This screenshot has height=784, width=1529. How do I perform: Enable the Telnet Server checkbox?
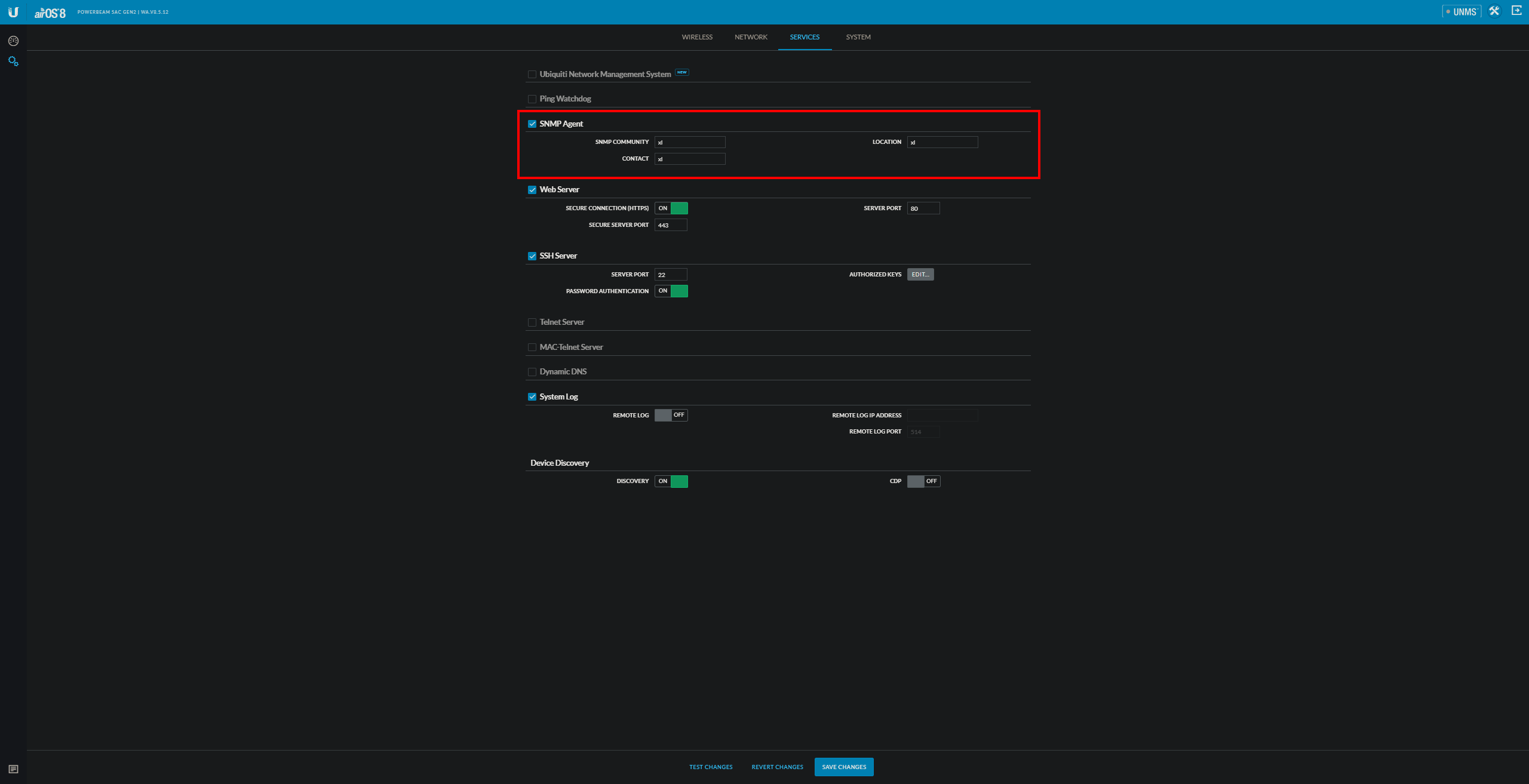coord(532,322)
